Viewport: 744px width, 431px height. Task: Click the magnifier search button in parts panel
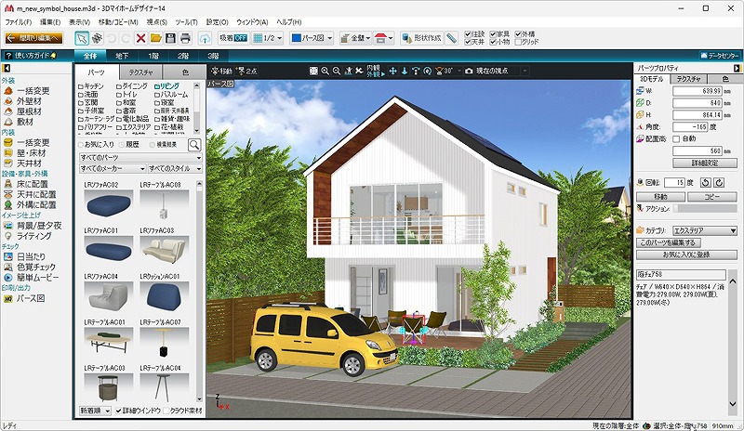(194, 145)
